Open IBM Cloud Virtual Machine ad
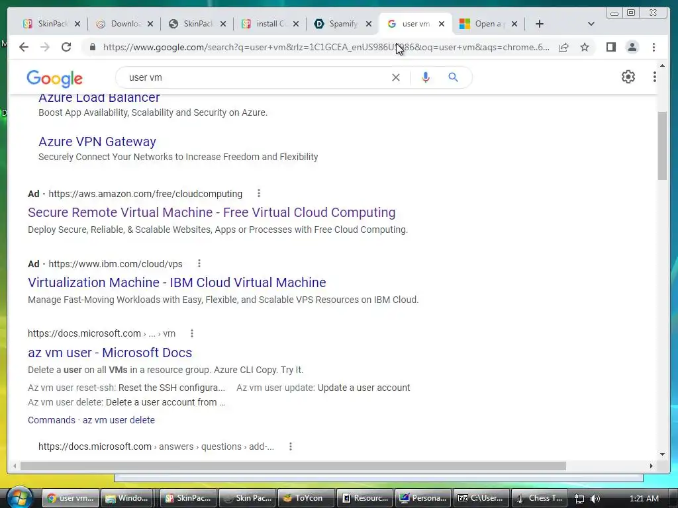 point(177,282)
